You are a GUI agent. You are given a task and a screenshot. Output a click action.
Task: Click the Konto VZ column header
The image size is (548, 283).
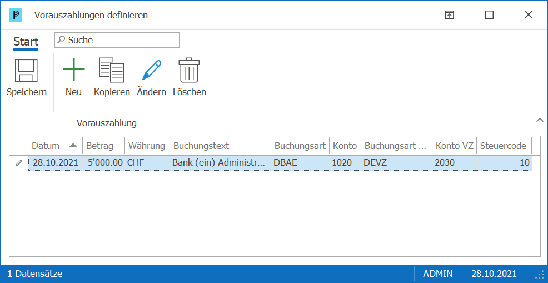pyautogui.click(x=454, y=146)
